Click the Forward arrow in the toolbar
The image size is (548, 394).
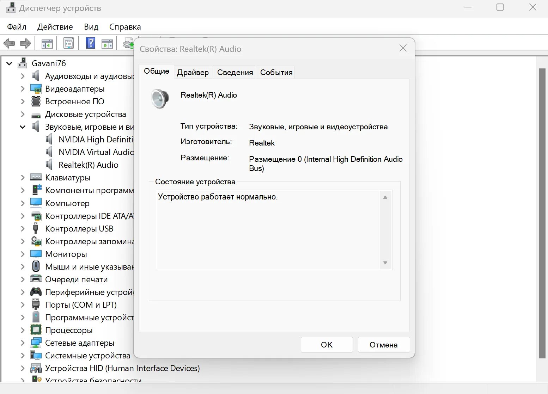point(25,44)
